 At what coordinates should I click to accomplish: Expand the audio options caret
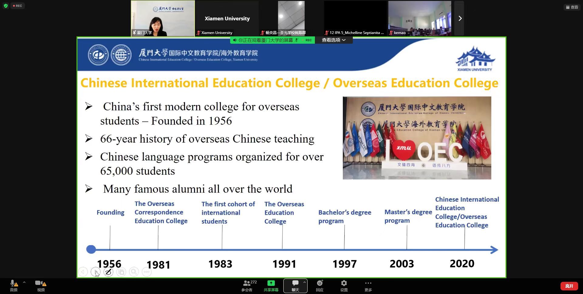point(24,282)
